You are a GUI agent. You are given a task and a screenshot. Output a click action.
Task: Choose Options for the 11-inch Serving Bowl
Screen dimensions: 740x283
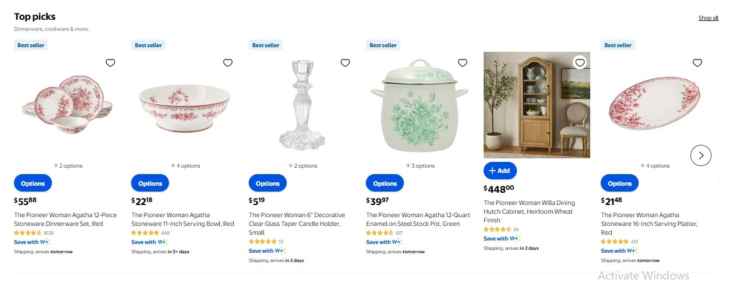[150, 183]
